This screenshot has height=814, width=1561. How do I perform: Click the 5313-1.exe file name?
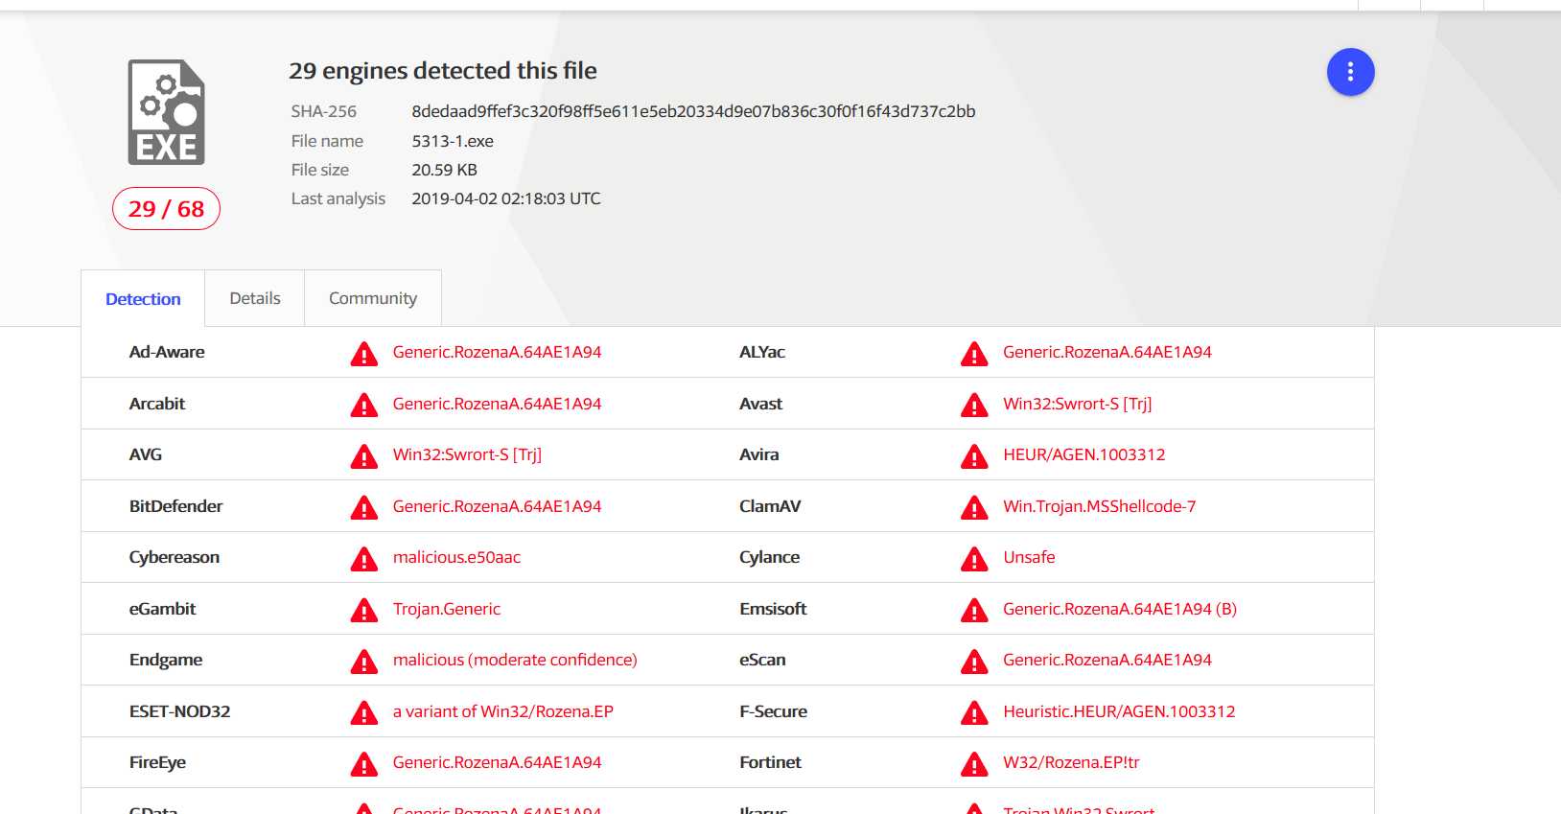click(x=453, y=141)
